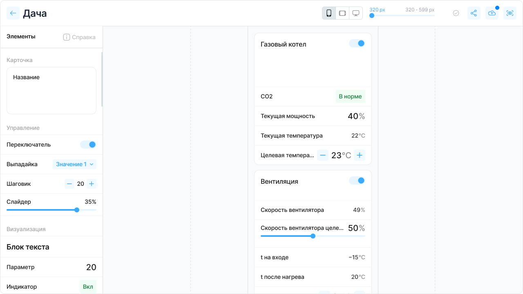Click the back arrow next to Дача
This screenshot has width=523, height=294.
(x=13, y=13)
